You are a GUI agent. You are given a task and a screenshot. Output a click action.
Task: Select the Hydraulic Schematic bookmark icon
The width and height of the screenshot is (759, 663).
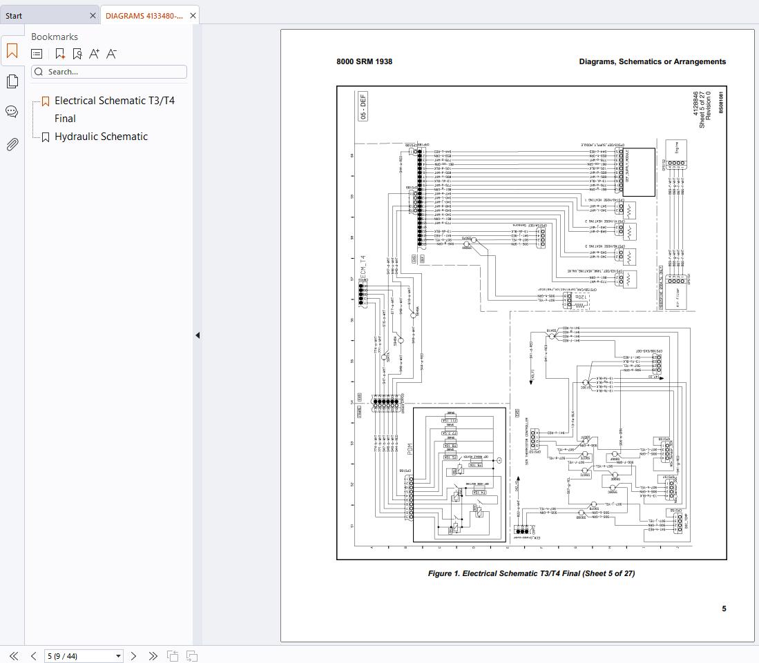[46, 137]
